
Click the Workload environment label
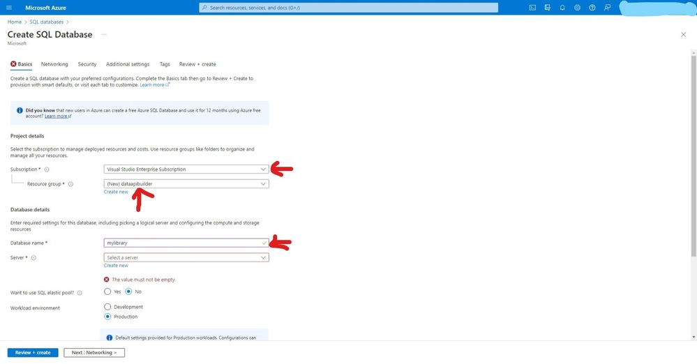tap(35, 308)
